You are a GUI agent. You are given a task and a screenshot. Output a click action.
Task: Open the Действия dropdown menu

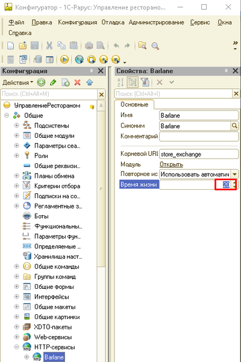tap(17, 82)
